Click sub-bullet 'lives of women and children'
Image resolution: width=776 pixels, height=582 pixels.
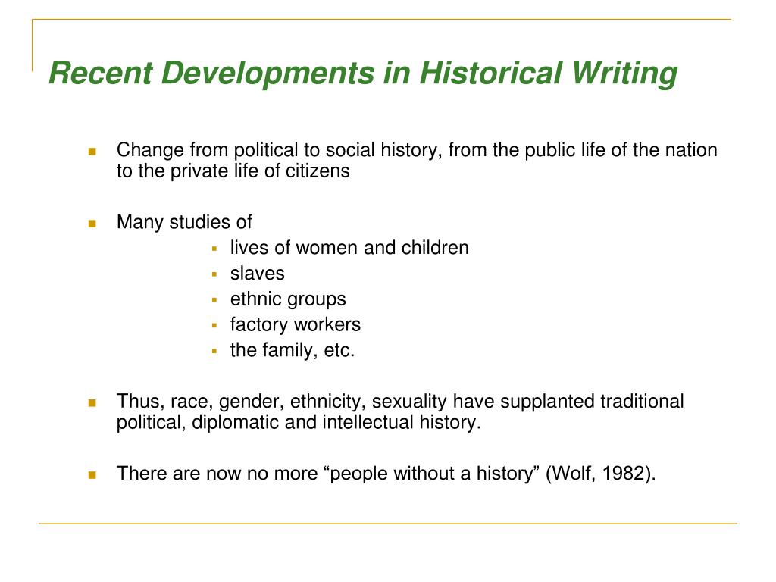(349, 248)
